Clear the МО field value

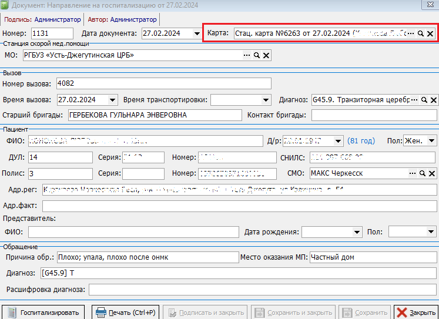tap(266, 55)
